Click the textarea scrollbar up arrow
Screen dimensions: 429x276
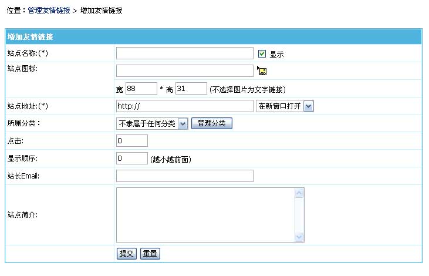[x=299, y=193]
